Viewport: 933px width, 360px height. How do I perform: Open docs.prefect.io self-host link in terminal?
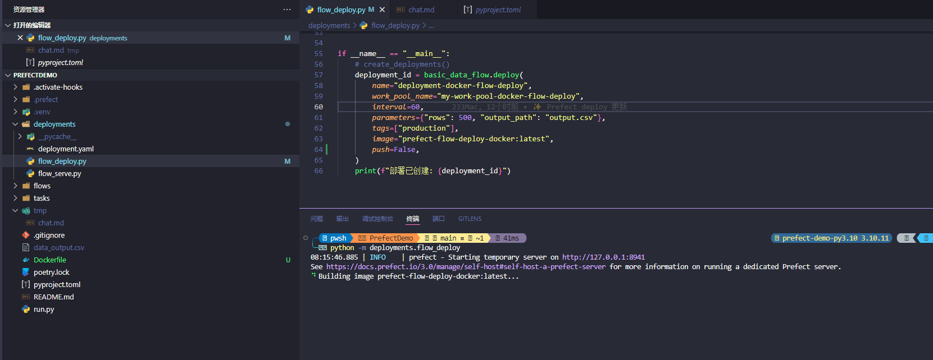pyautogui.click(x=466, y=266)
